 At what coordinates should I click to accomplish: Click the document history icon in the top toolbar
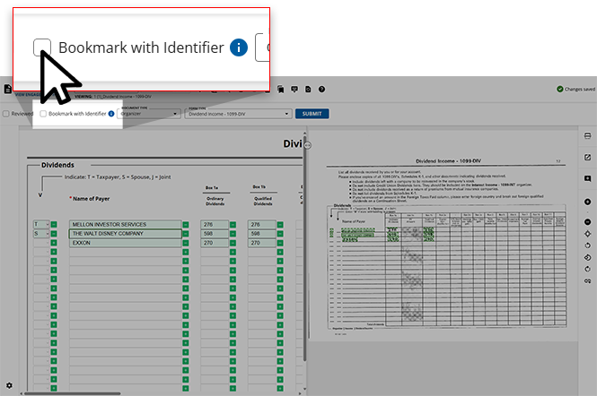click(308, 90)
